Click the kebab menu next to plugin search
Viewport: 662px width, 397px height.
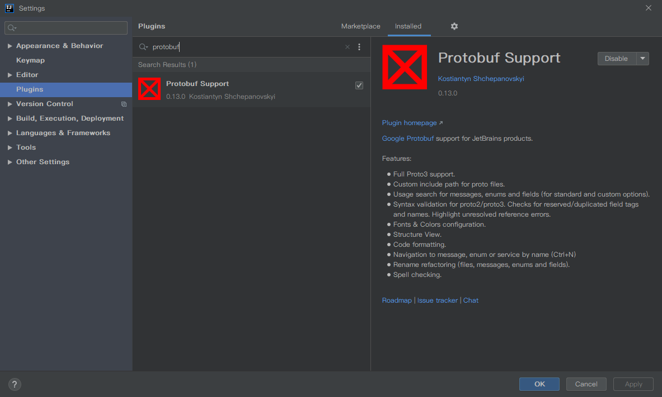(x=359, y=47)
